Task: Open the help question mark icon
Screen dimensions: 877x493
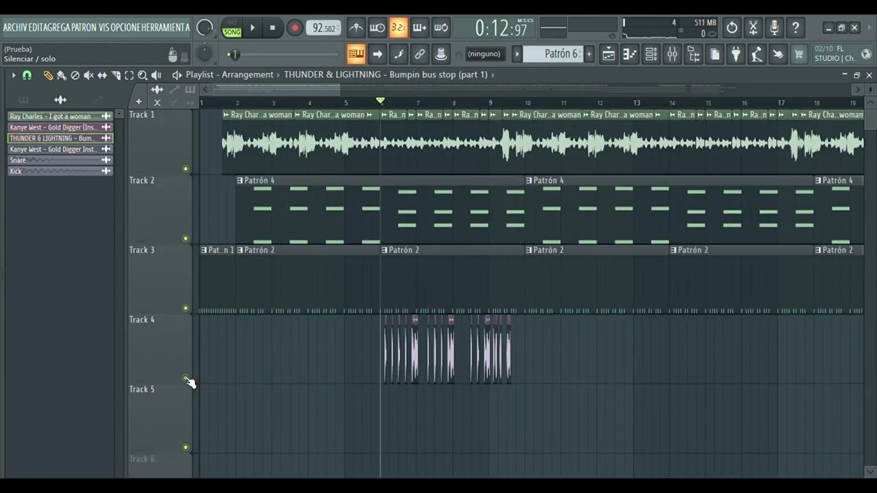Action: (795, 28)
